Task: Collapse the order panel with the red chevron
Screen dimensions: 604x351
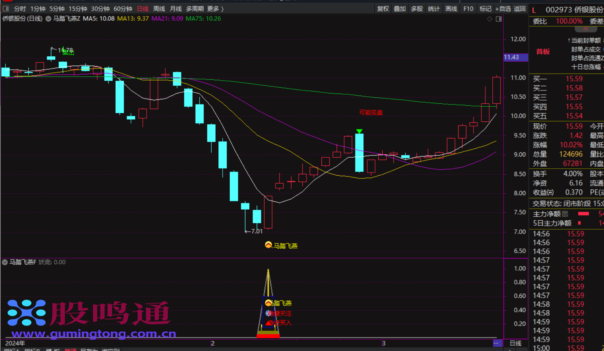Action: point(586,29)
